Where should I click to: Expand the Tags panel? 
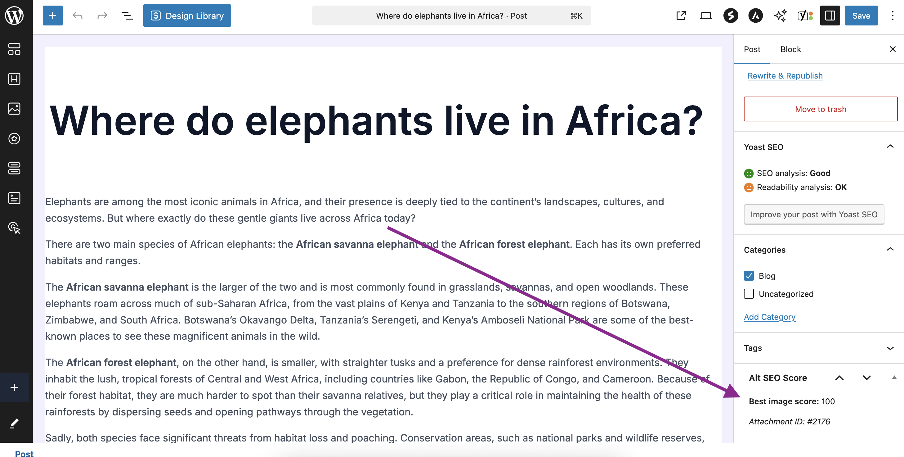[890, 348]
